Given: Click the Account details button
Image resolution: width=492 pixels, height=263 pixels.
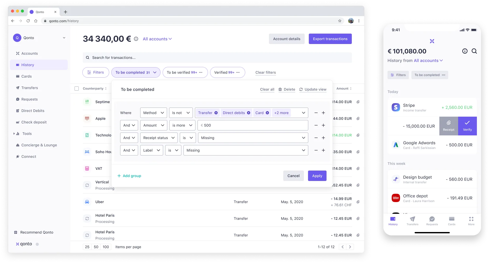Looking at the screenshot, I should (x=287, y=39).
